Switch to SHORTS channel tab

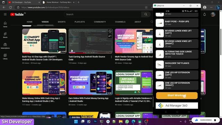click(61, 22)
